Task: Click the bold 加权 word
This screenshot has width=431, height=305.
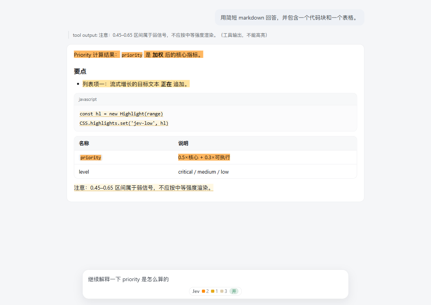Action: [x=158, y=55]
